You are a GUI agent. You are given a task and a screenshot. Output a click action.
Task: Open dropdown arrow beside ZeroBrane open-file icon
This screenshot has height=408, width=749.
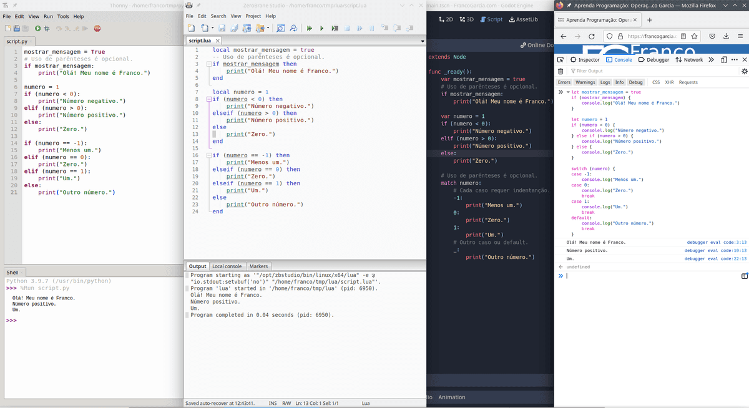click(213, 28)
